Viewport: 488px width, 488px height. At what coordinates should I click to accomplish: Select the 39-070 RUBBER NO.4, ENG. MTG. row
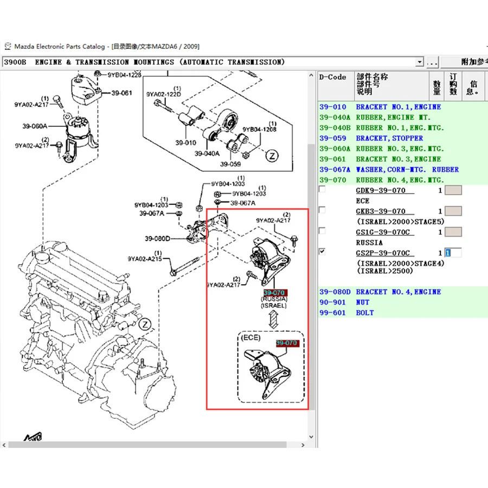pyautogui.click(x=403, y=180)
